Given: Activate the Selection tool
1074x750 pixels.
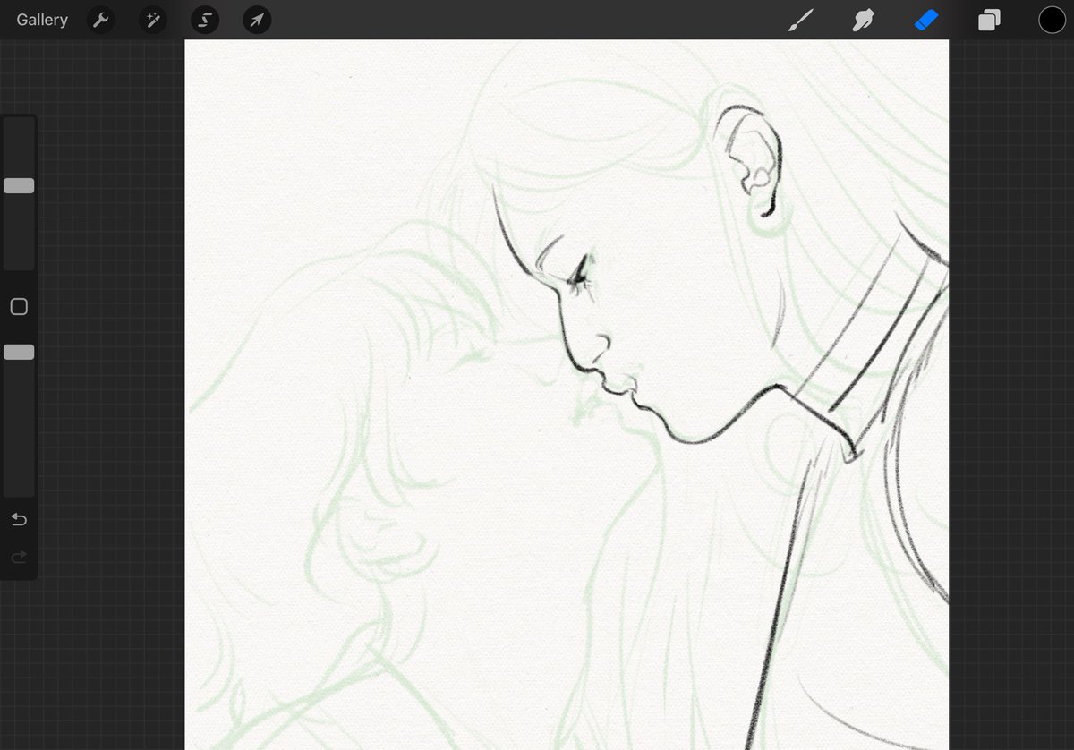Looking at the screenshot, I should click(205, 20).
